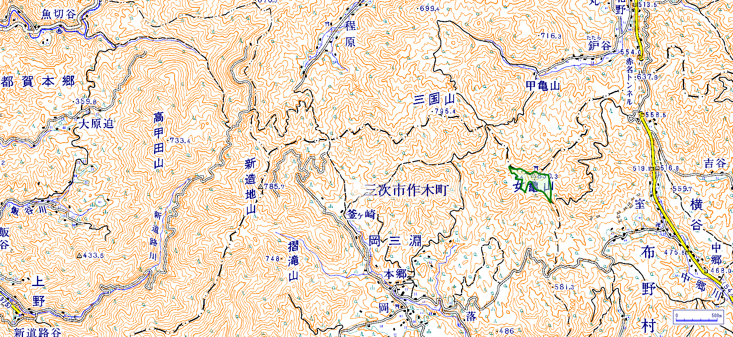Image resolution: width=733 pixels, height=337 pixels.
Task: Select the 飯谷川 river name
Action: click(28, 210)
